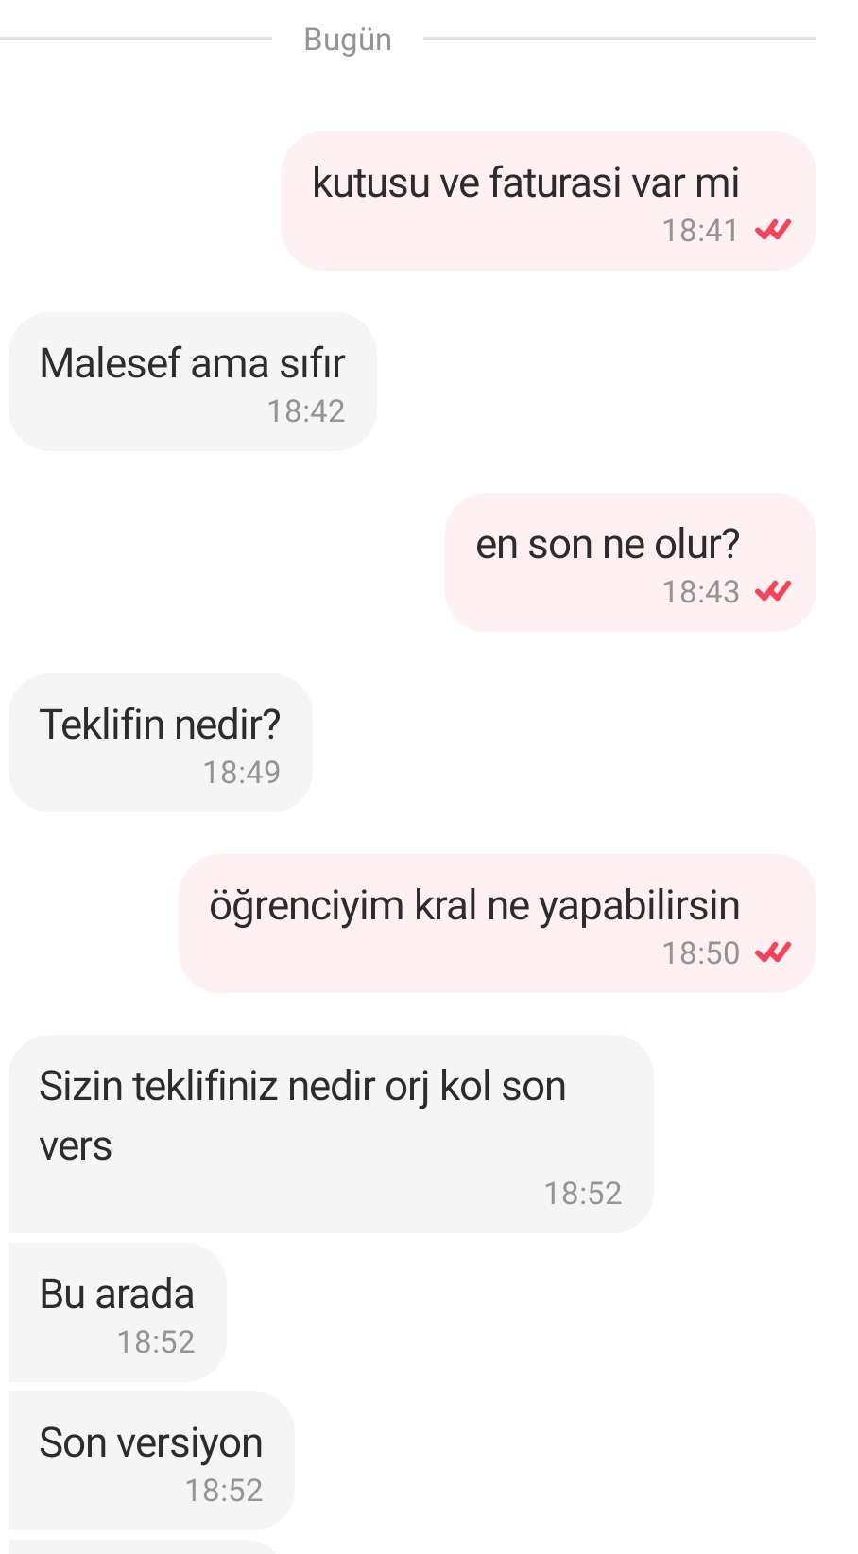Tap the 18:41 timestamp
Screen dimensions: 858x1554
(700, 231)
